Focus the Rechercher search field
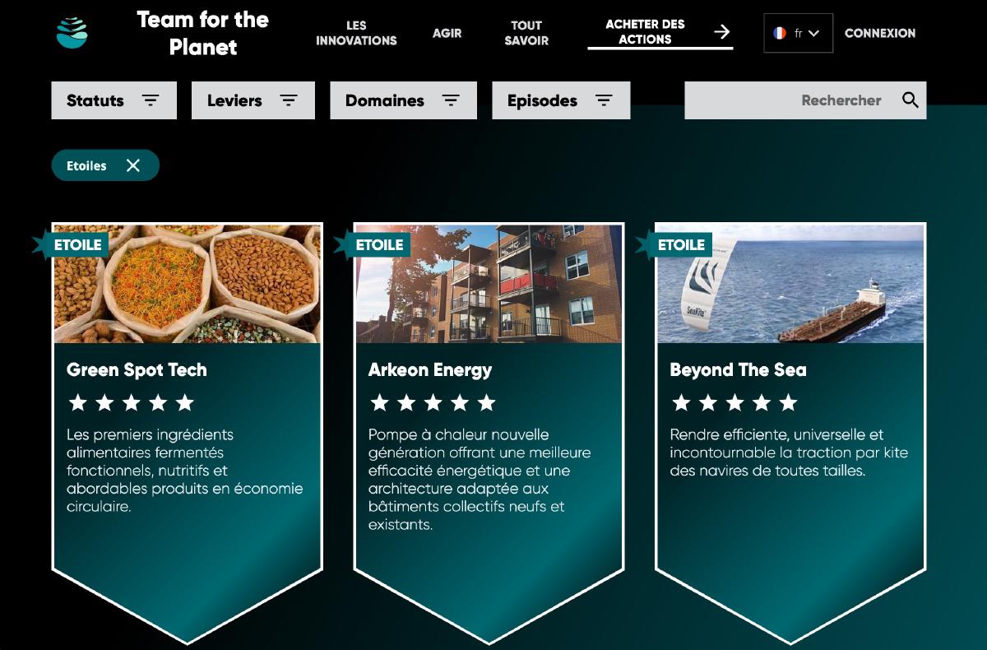 pos(805,100)
